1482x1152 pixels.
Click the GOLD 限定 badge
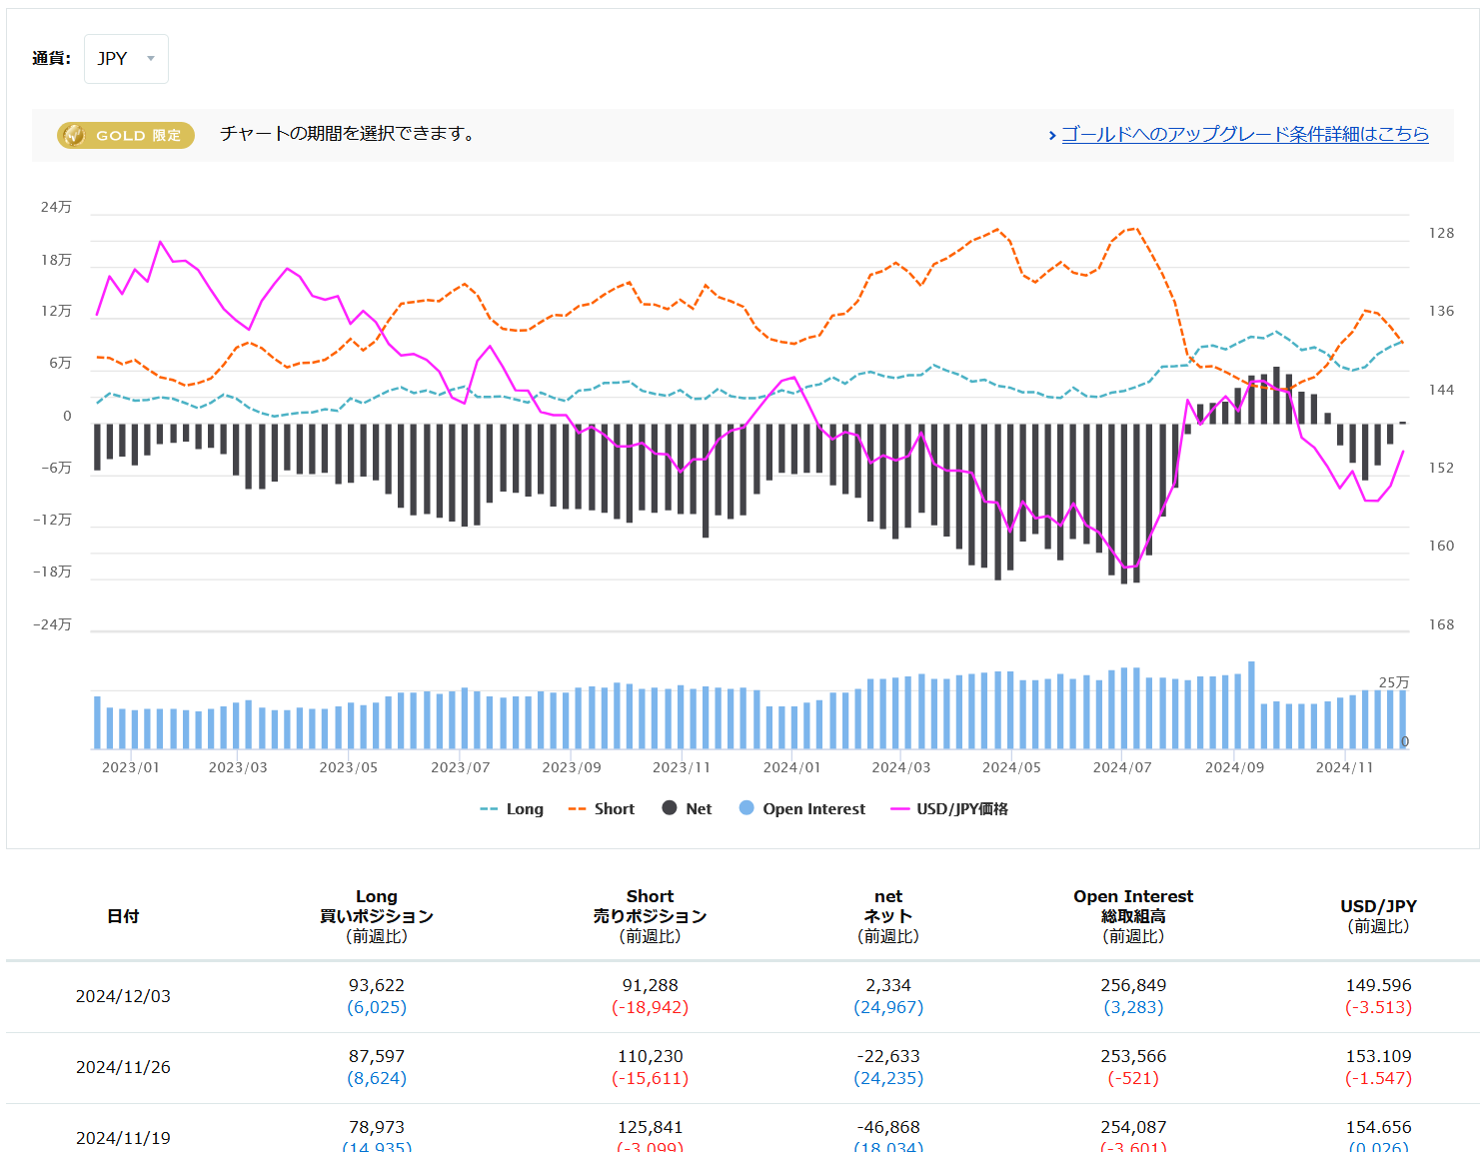coord(126,135)
